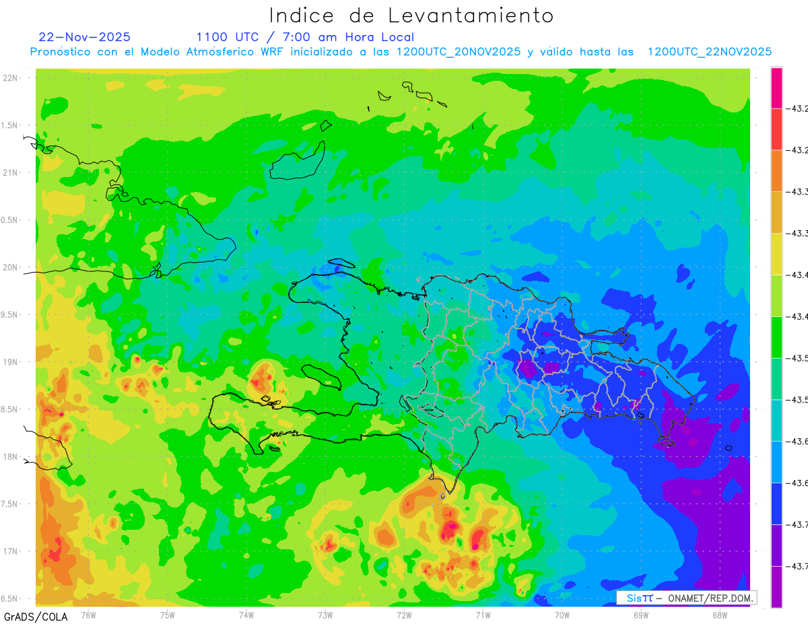Click the sea-green legend swatch
The height and width of the screenshot is (624, 808).
coord(776,379)
